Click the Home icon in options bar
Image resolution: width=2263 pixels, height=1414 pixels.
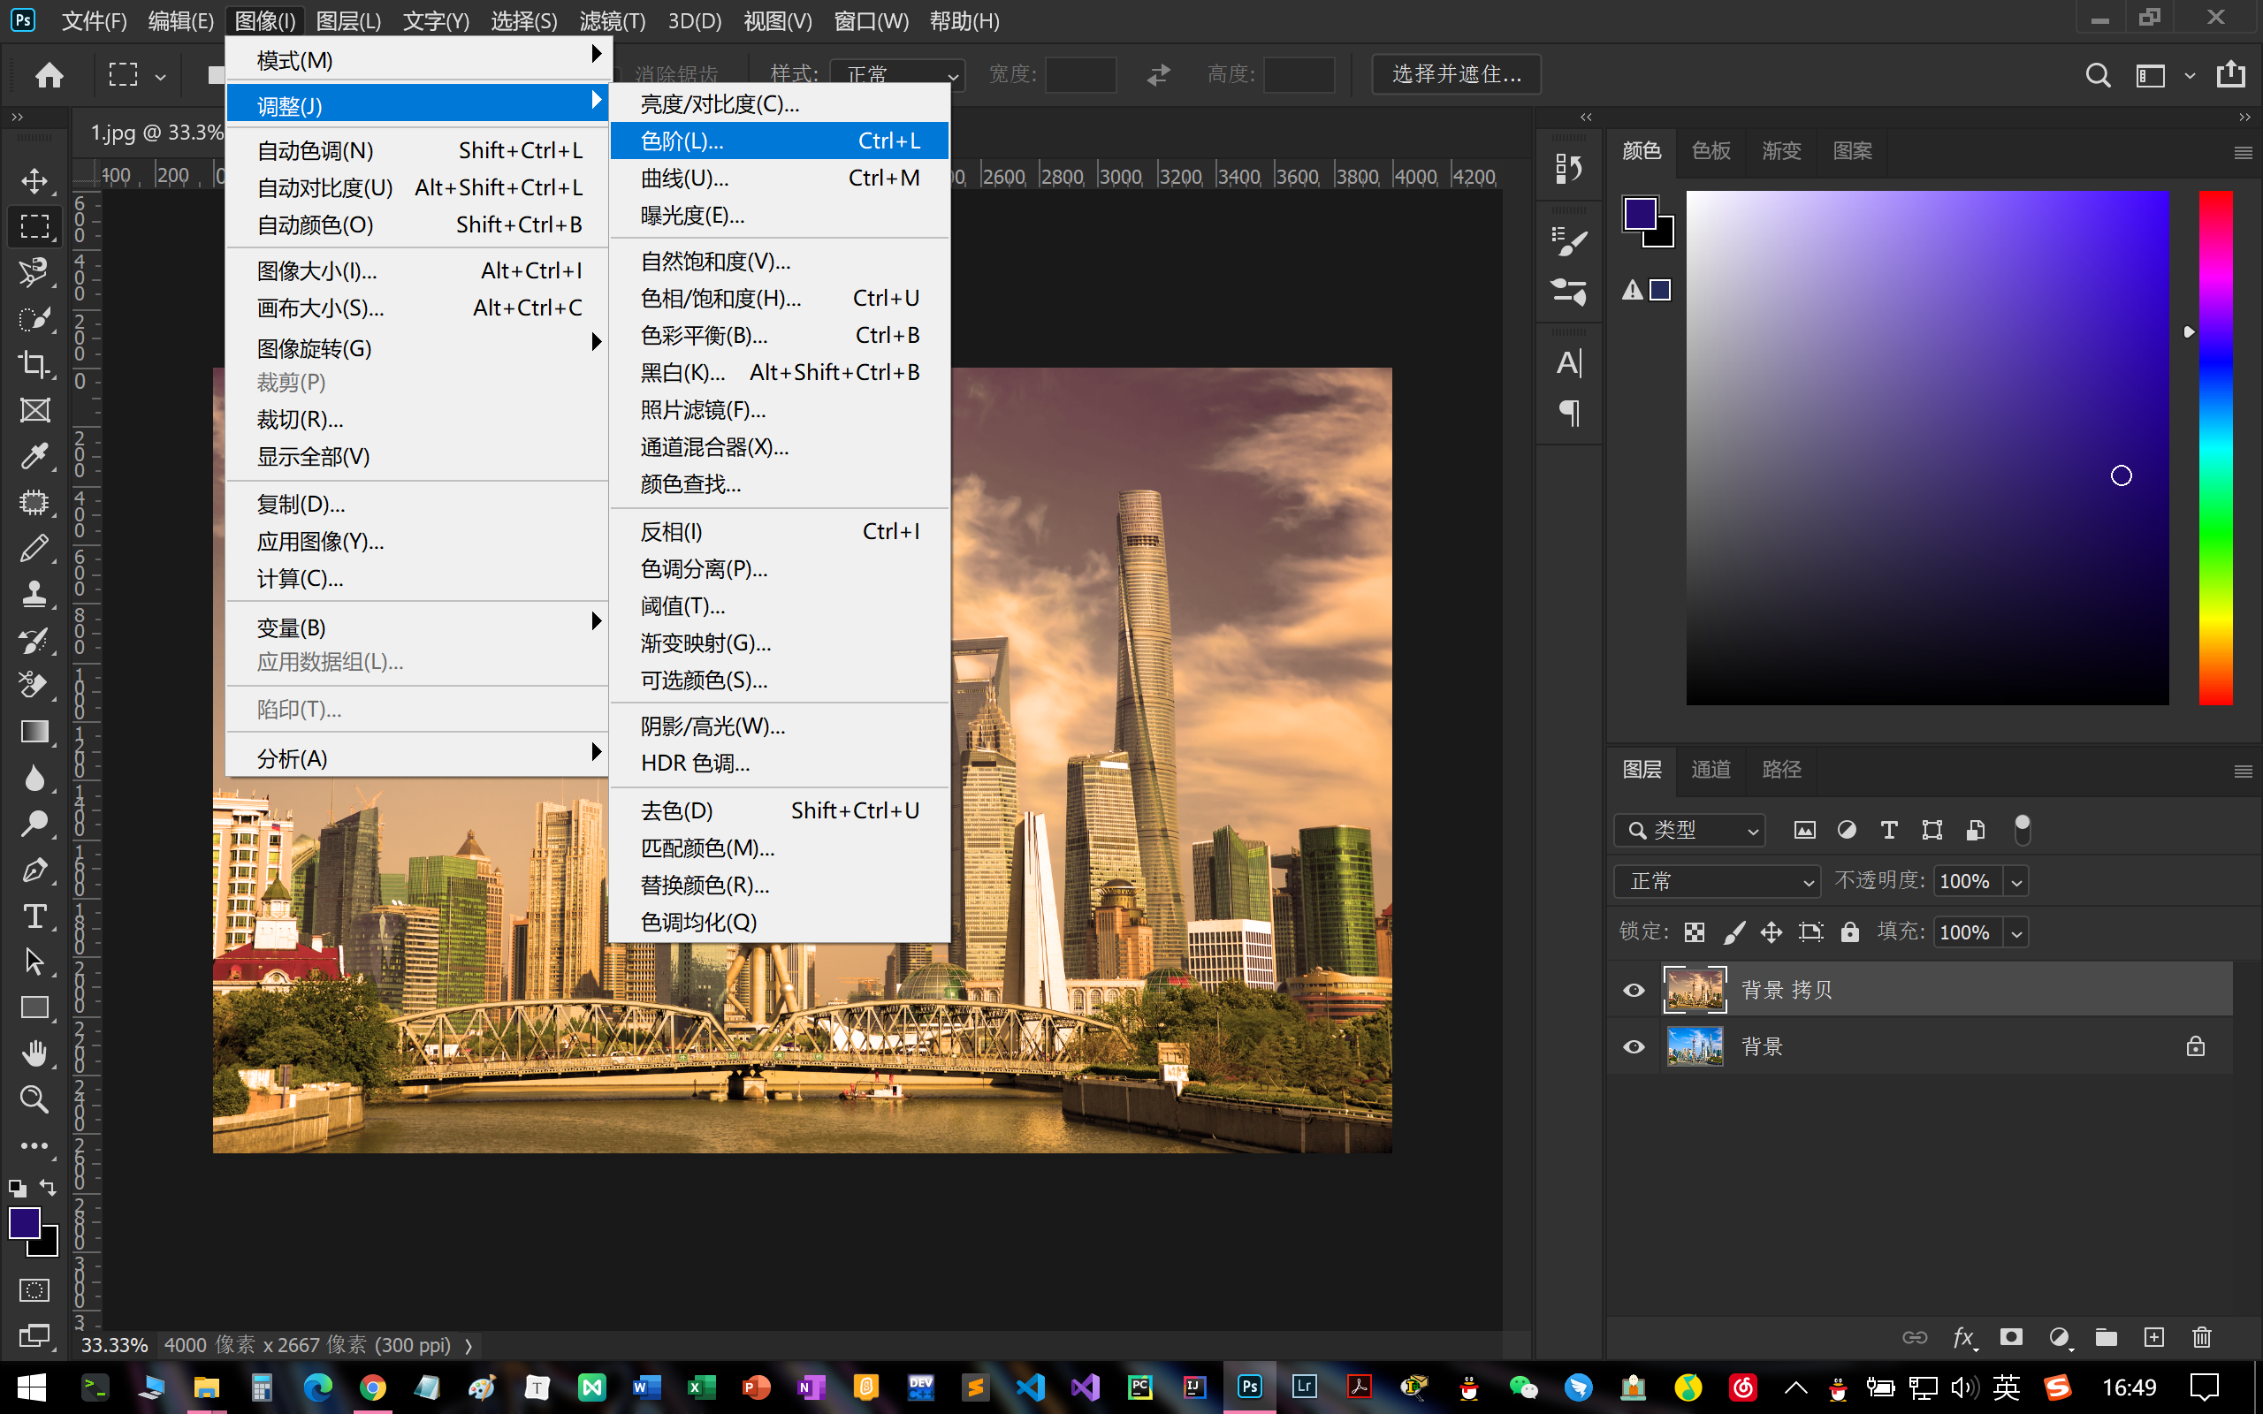tap(49, 74)
